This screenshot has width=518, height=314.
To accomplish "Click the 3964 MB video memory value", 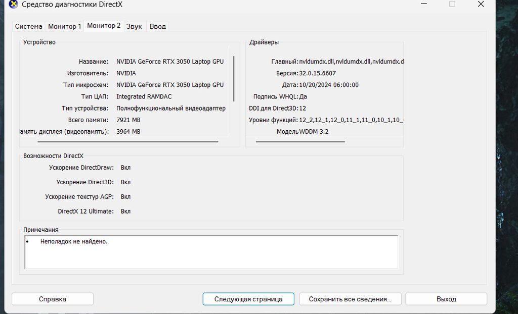I will 128,132.
